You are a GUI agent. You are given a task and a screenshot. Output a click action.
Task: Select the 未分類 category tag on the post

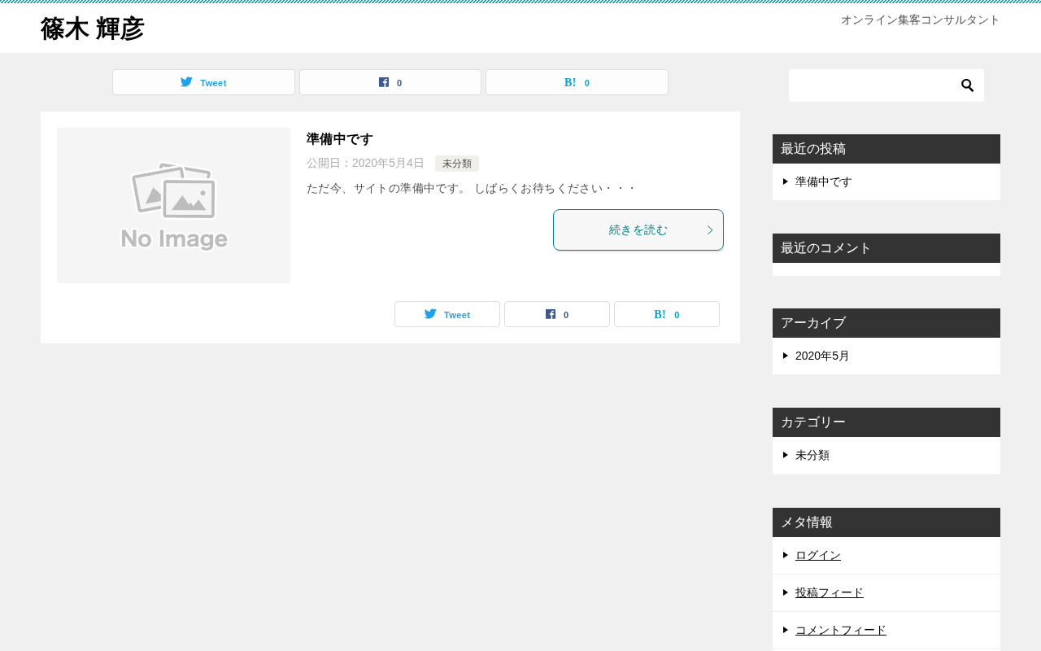coord(457,164)
